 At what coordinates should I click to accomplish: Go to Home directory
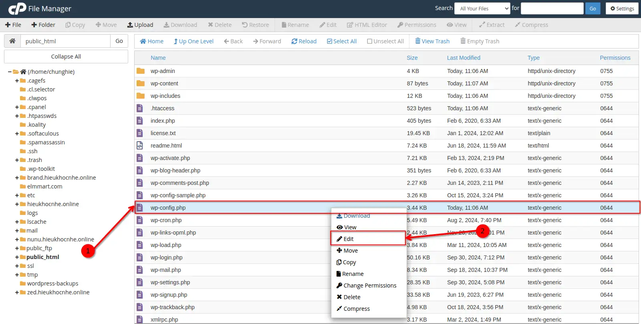[151, 41]
